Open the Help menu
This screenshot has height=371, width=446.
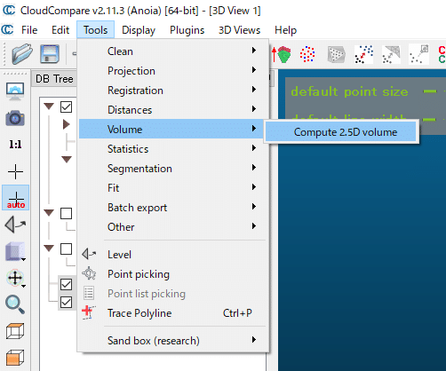click(285, 30)
